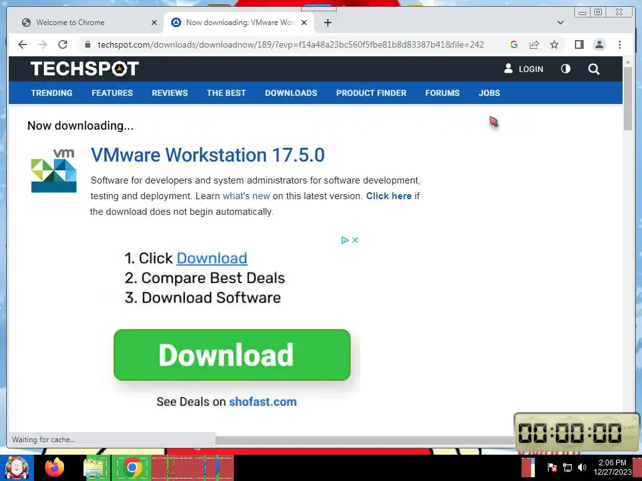This screenshot has height=481, width=642.
Task: Open the FEATURES section
Action: tap(112, 93)
